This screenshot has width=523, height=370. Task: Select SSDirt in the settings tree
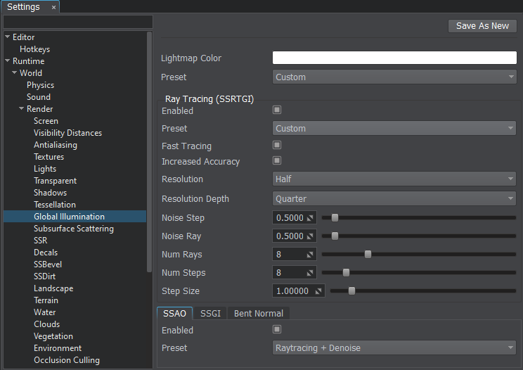pyautogui.click(x=45, y=276)
